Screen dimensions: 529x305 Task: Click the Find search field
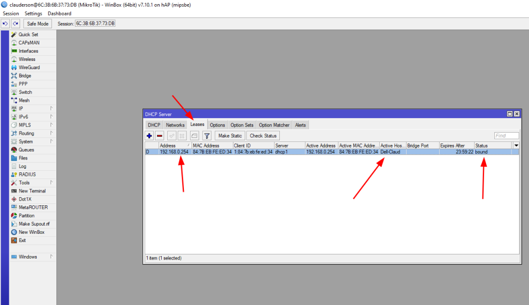pyautogui.click(x=506, y=136)
